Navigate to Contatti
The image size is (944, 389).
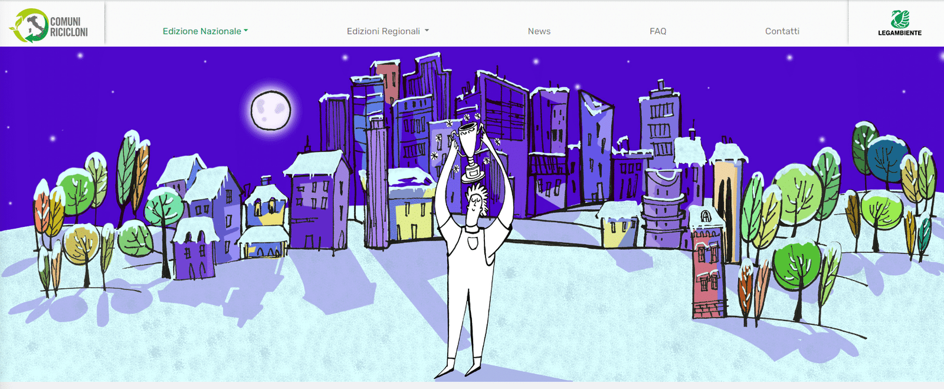click(x=782, y=31)
